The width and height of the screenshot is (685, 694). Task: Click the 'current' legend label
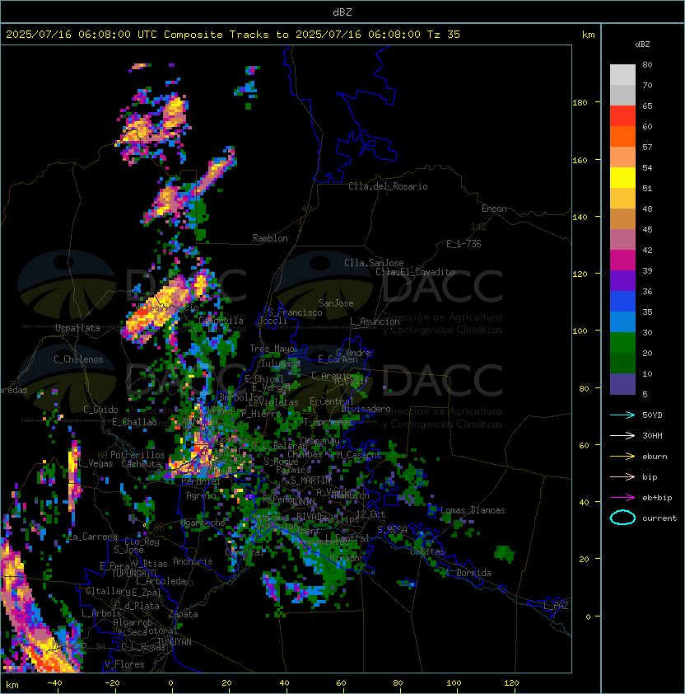pyautogui.click(x=659, y=518)
